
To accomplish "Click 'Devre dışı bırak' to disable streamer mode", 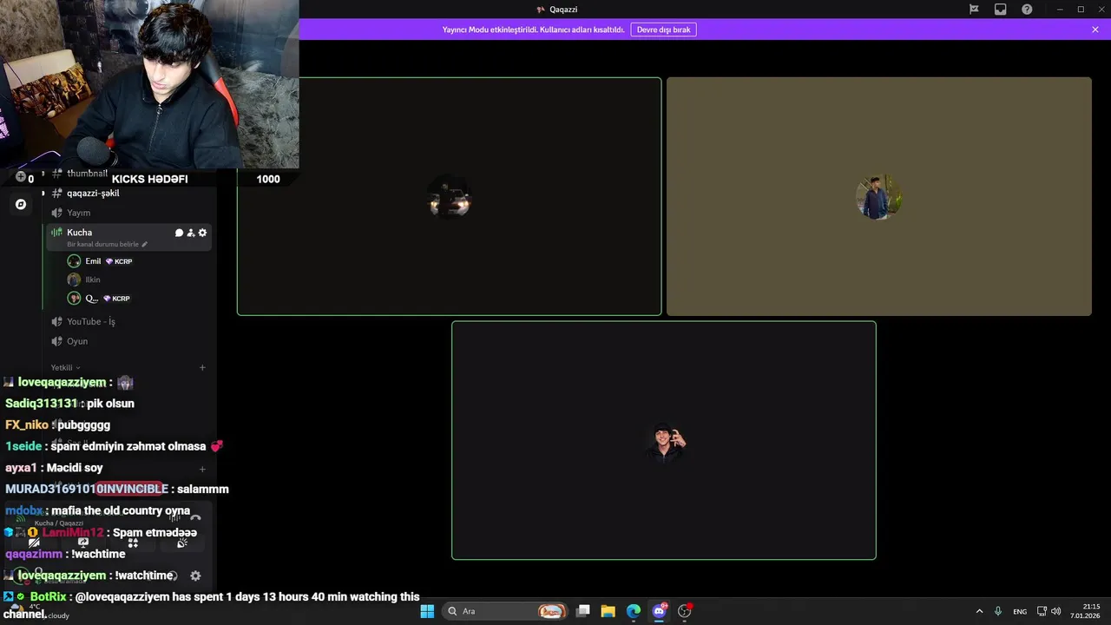I will click(663, 30).
